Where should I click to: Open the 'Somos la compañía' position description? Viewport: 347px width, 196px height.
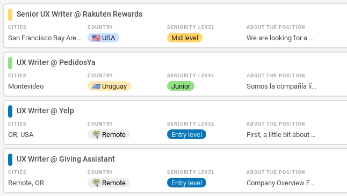(281, 86)
